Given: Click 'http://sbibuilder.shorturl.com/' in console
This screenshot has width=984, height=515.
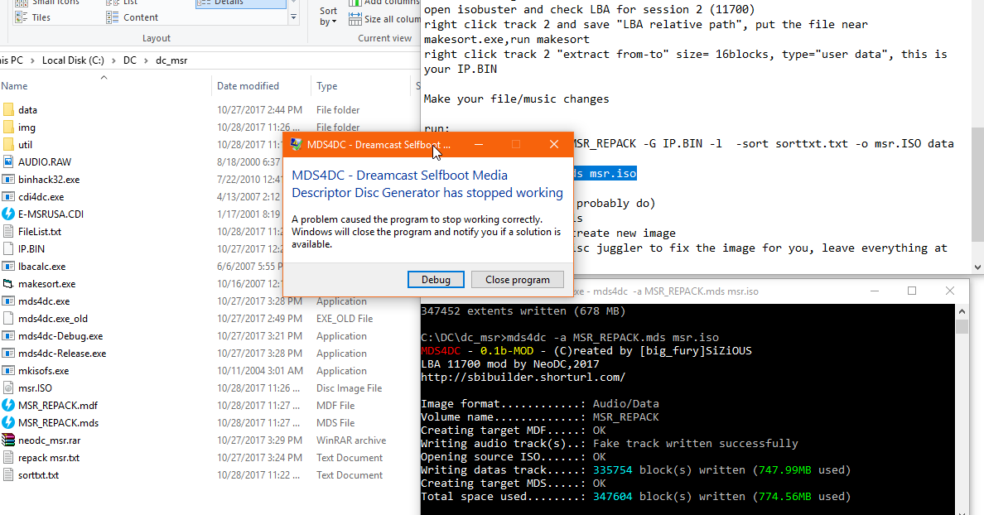Looking at the screenshot, I should tap(523, 378).
